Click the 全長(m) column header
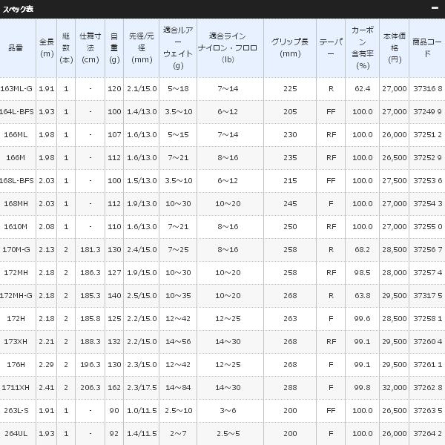 click(x=46, y=47)
